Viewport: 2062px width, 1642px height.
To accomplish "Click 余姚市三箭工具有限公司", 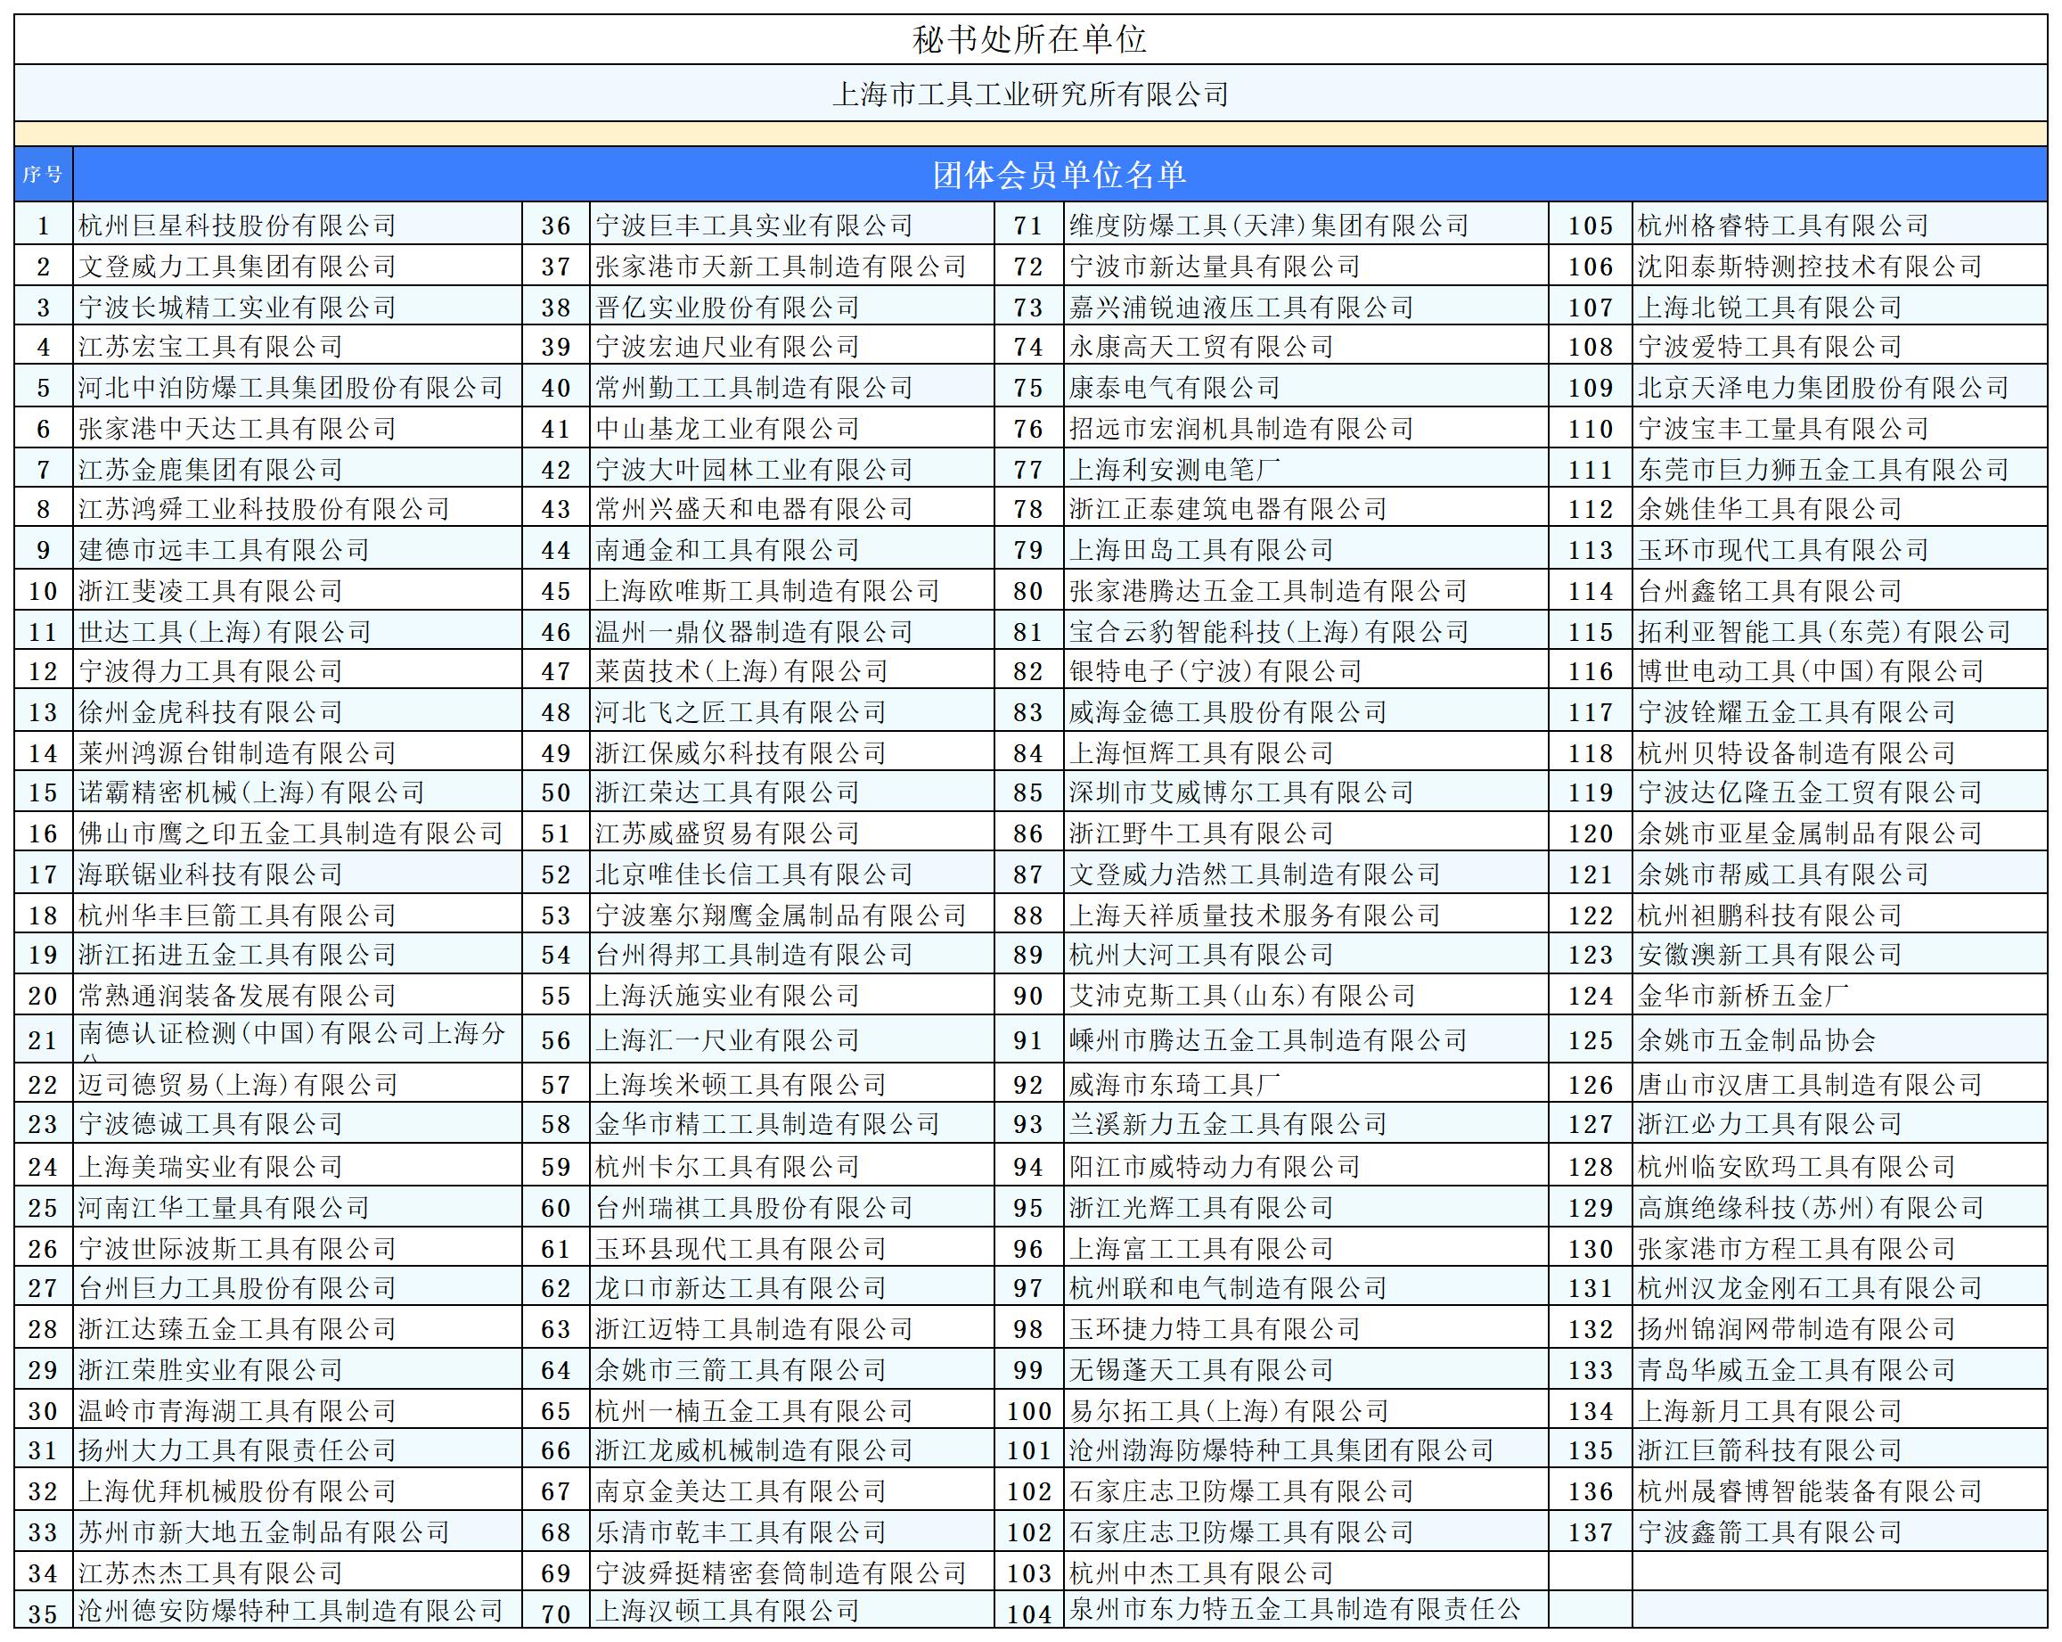I will 741,1369.
